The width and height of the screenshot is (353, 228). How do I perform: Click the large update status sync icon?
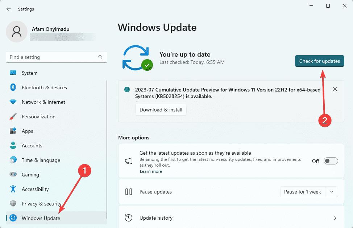(x=138, y=58)
